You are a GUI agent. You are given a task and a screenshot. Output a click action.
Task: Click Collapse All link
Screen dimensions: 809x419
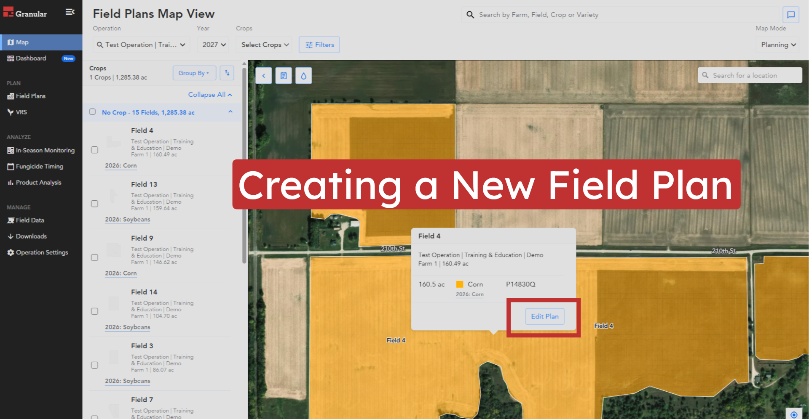click(x=210, y=95)
